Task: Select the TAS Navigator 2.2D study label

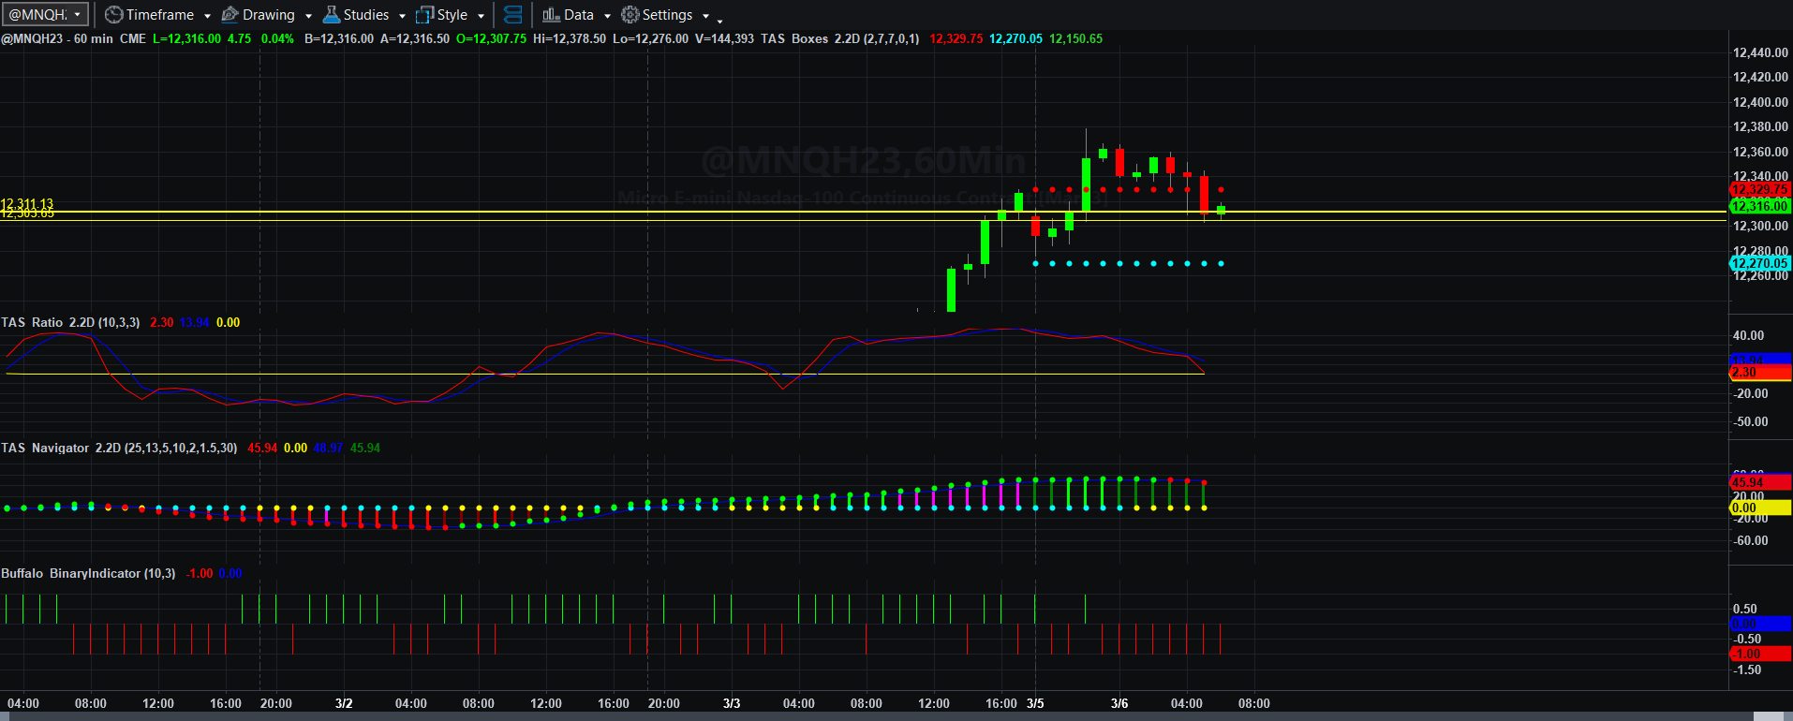Action: [x=119, y=448]
